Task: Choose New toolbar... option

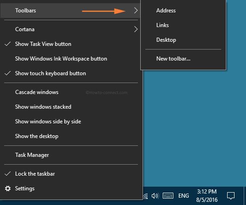Action: [183, 59]
